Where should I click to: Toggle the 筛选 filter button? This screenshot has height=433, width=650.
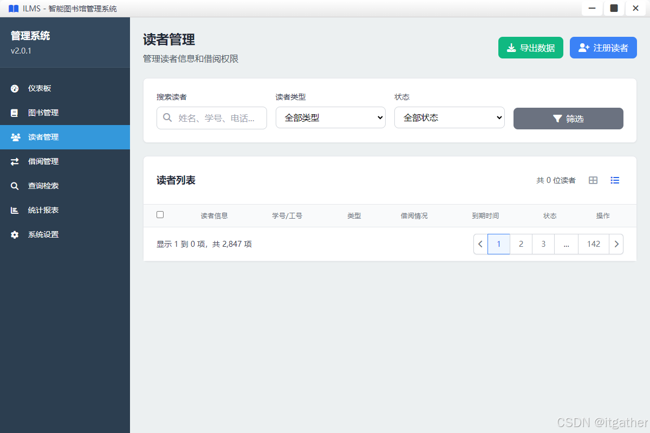568,118
